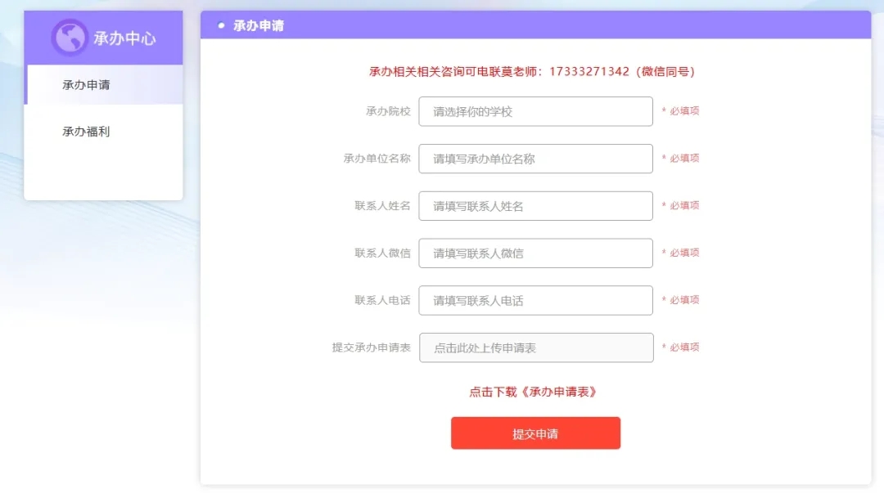Click 点击此处上传申请表 upload field
The image size is (884, 493).
[x=536, y=348]
